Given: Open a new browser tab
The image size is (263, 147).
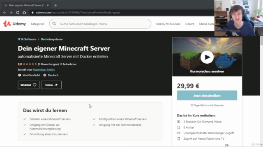Looking at the screenshot, I should point(56,5).
